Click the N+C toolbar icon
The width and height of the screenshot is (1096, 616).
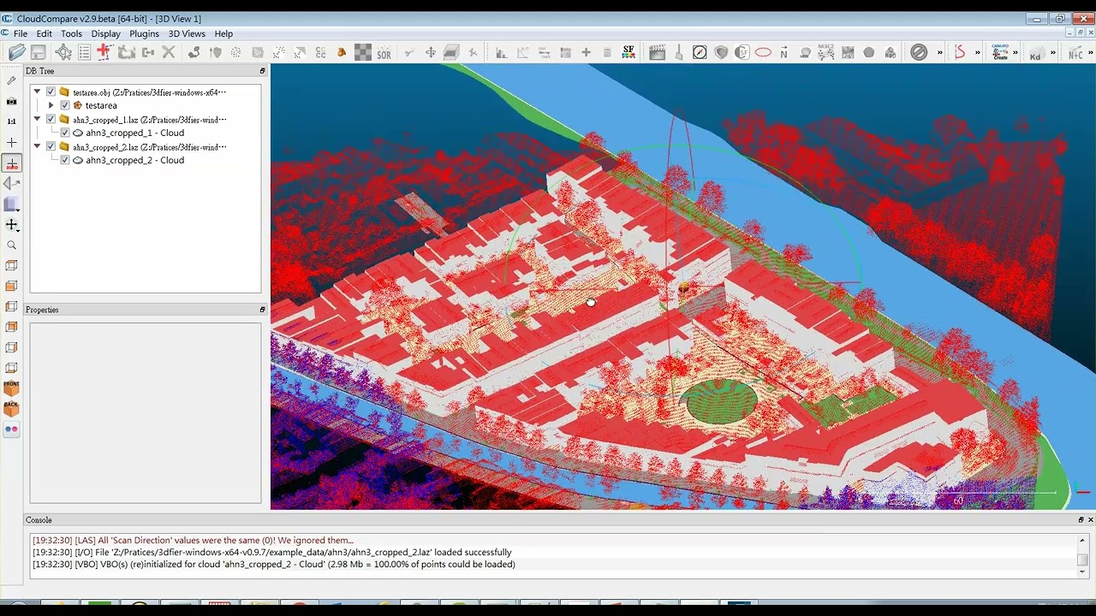[x=1075, y=53]
